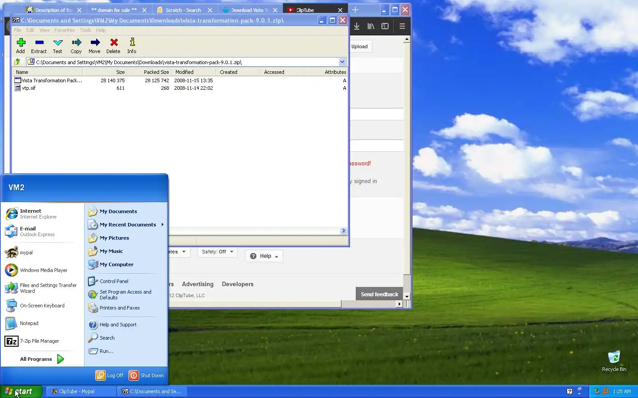Extract files with the Extract toolbar icon
638x398 pixels.
(39, 46)
